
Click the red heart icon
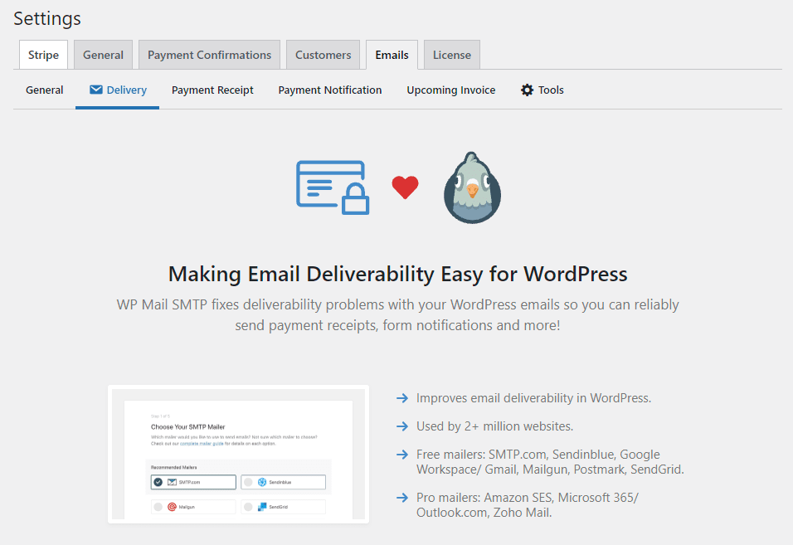405,187
